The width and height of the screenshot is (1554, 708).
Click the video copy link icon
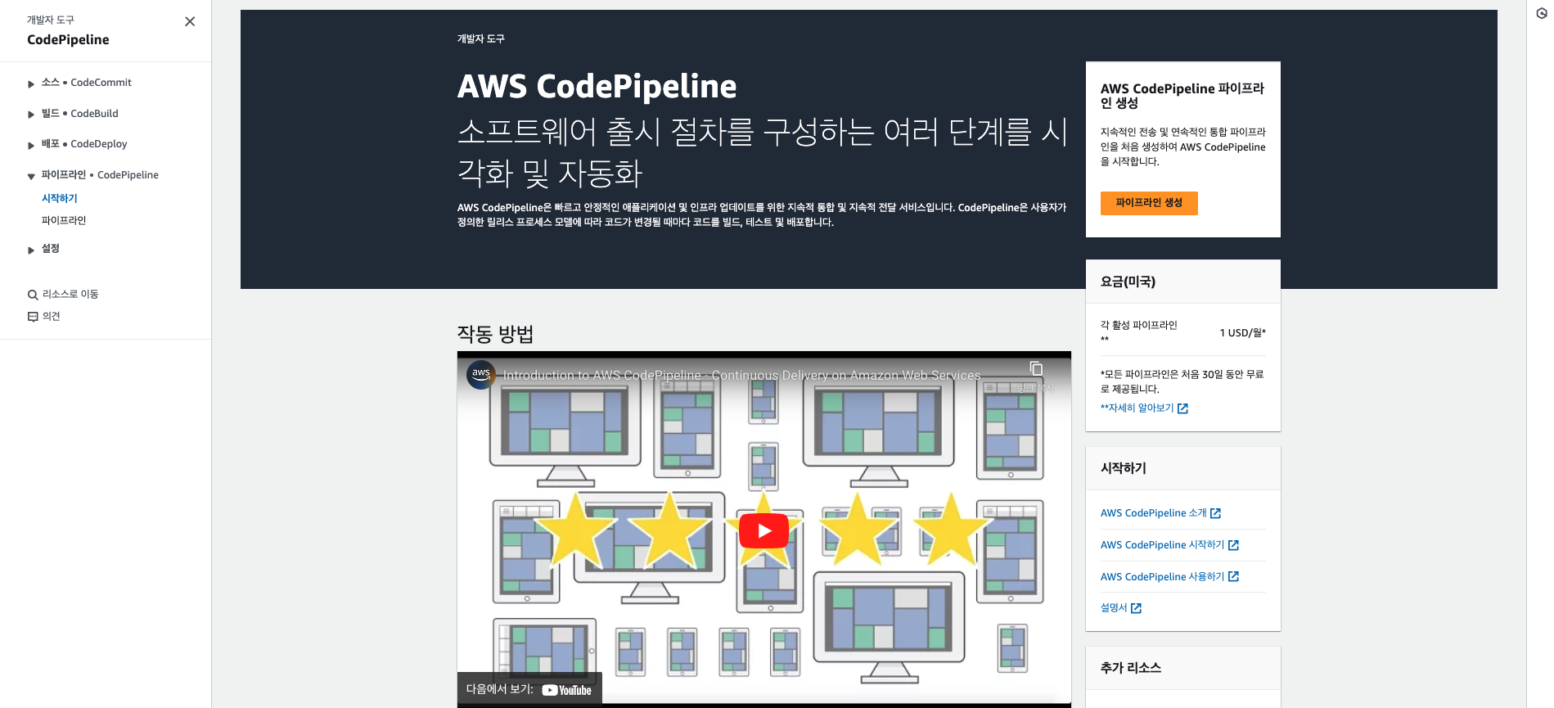coord(1036,368)
